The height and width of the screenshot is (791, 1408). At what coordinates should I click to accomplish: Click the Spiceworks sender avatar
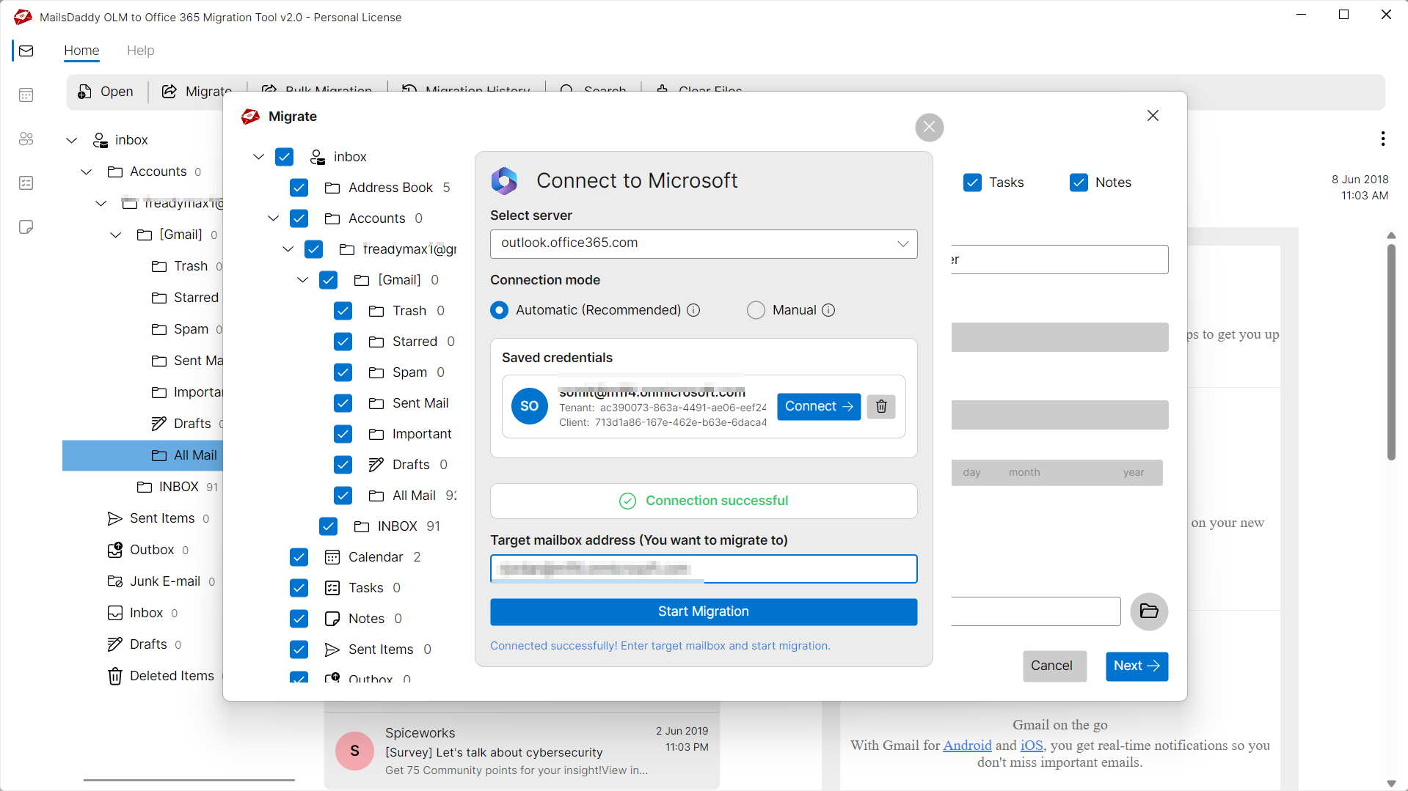coord(354,751)
